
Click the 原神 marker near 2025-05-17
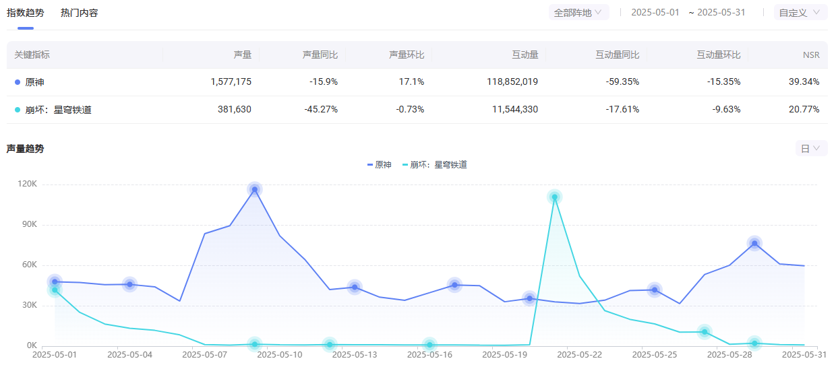[454, 285]
